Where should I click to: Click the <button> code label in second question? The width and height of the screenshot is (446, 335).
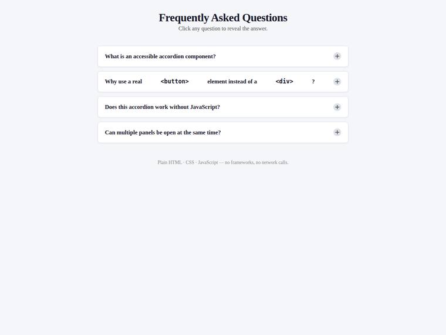pos(175,82)
